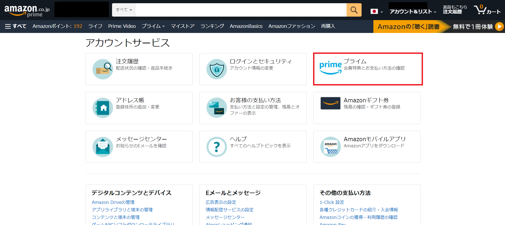The width and height of the screenshot is (505, 225).
Task: Select 再購入 in navigation bar
Action: coord(328,26)
